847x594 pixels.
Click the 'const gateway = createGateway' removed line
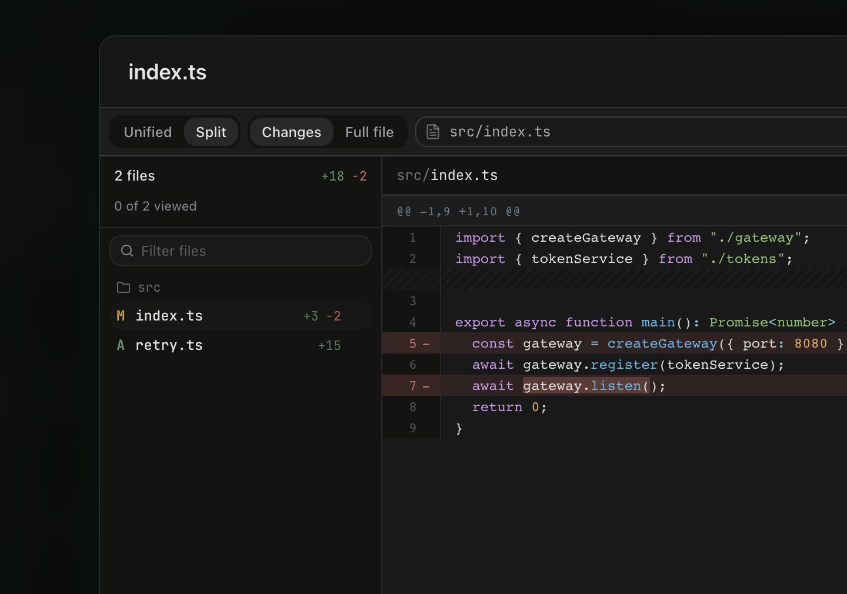(x=658, y=343)
